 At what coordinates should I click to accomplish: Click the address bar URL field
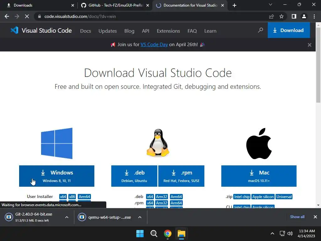click(x=151, y=16)
